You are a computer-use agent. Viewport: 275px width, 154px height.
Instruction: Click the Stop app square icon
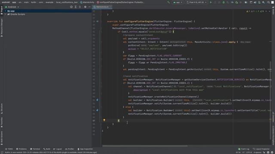241,2
